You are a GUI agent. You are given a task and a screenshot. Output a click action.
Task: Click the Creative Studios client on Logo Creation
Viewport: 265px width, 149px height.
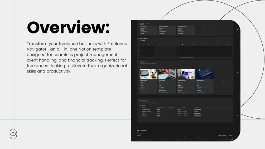(163, 90)
